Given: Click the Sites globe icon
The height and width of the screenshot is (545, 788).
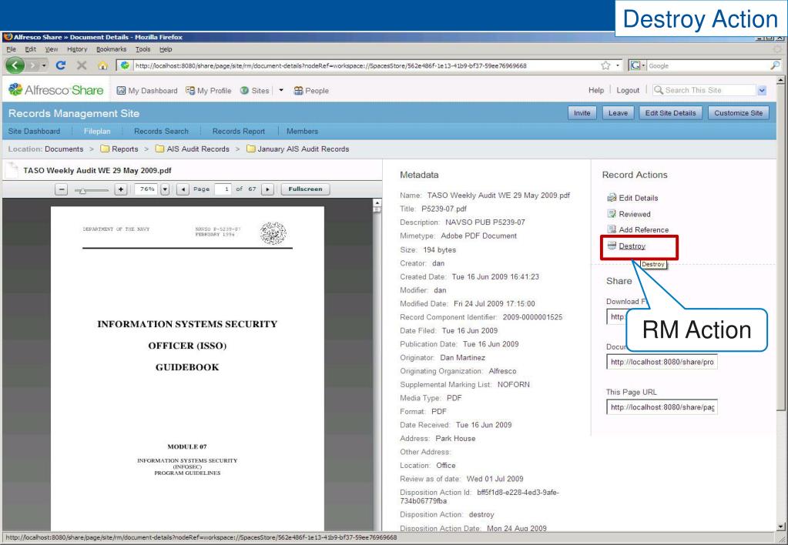Looking at the screenshot, I should pyautogui.click(x=244, y=90).
